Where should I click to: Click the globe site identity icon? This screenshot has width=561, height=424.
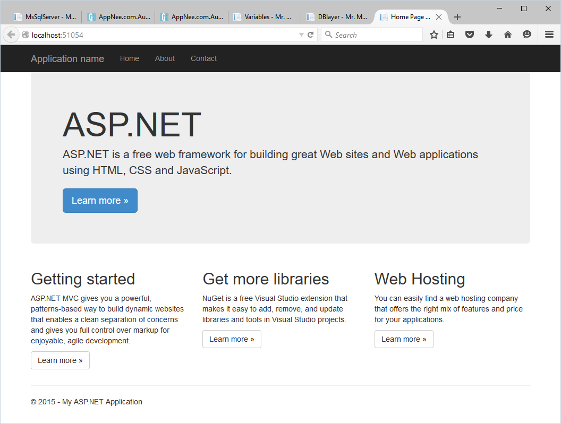[x=25, y=34]
